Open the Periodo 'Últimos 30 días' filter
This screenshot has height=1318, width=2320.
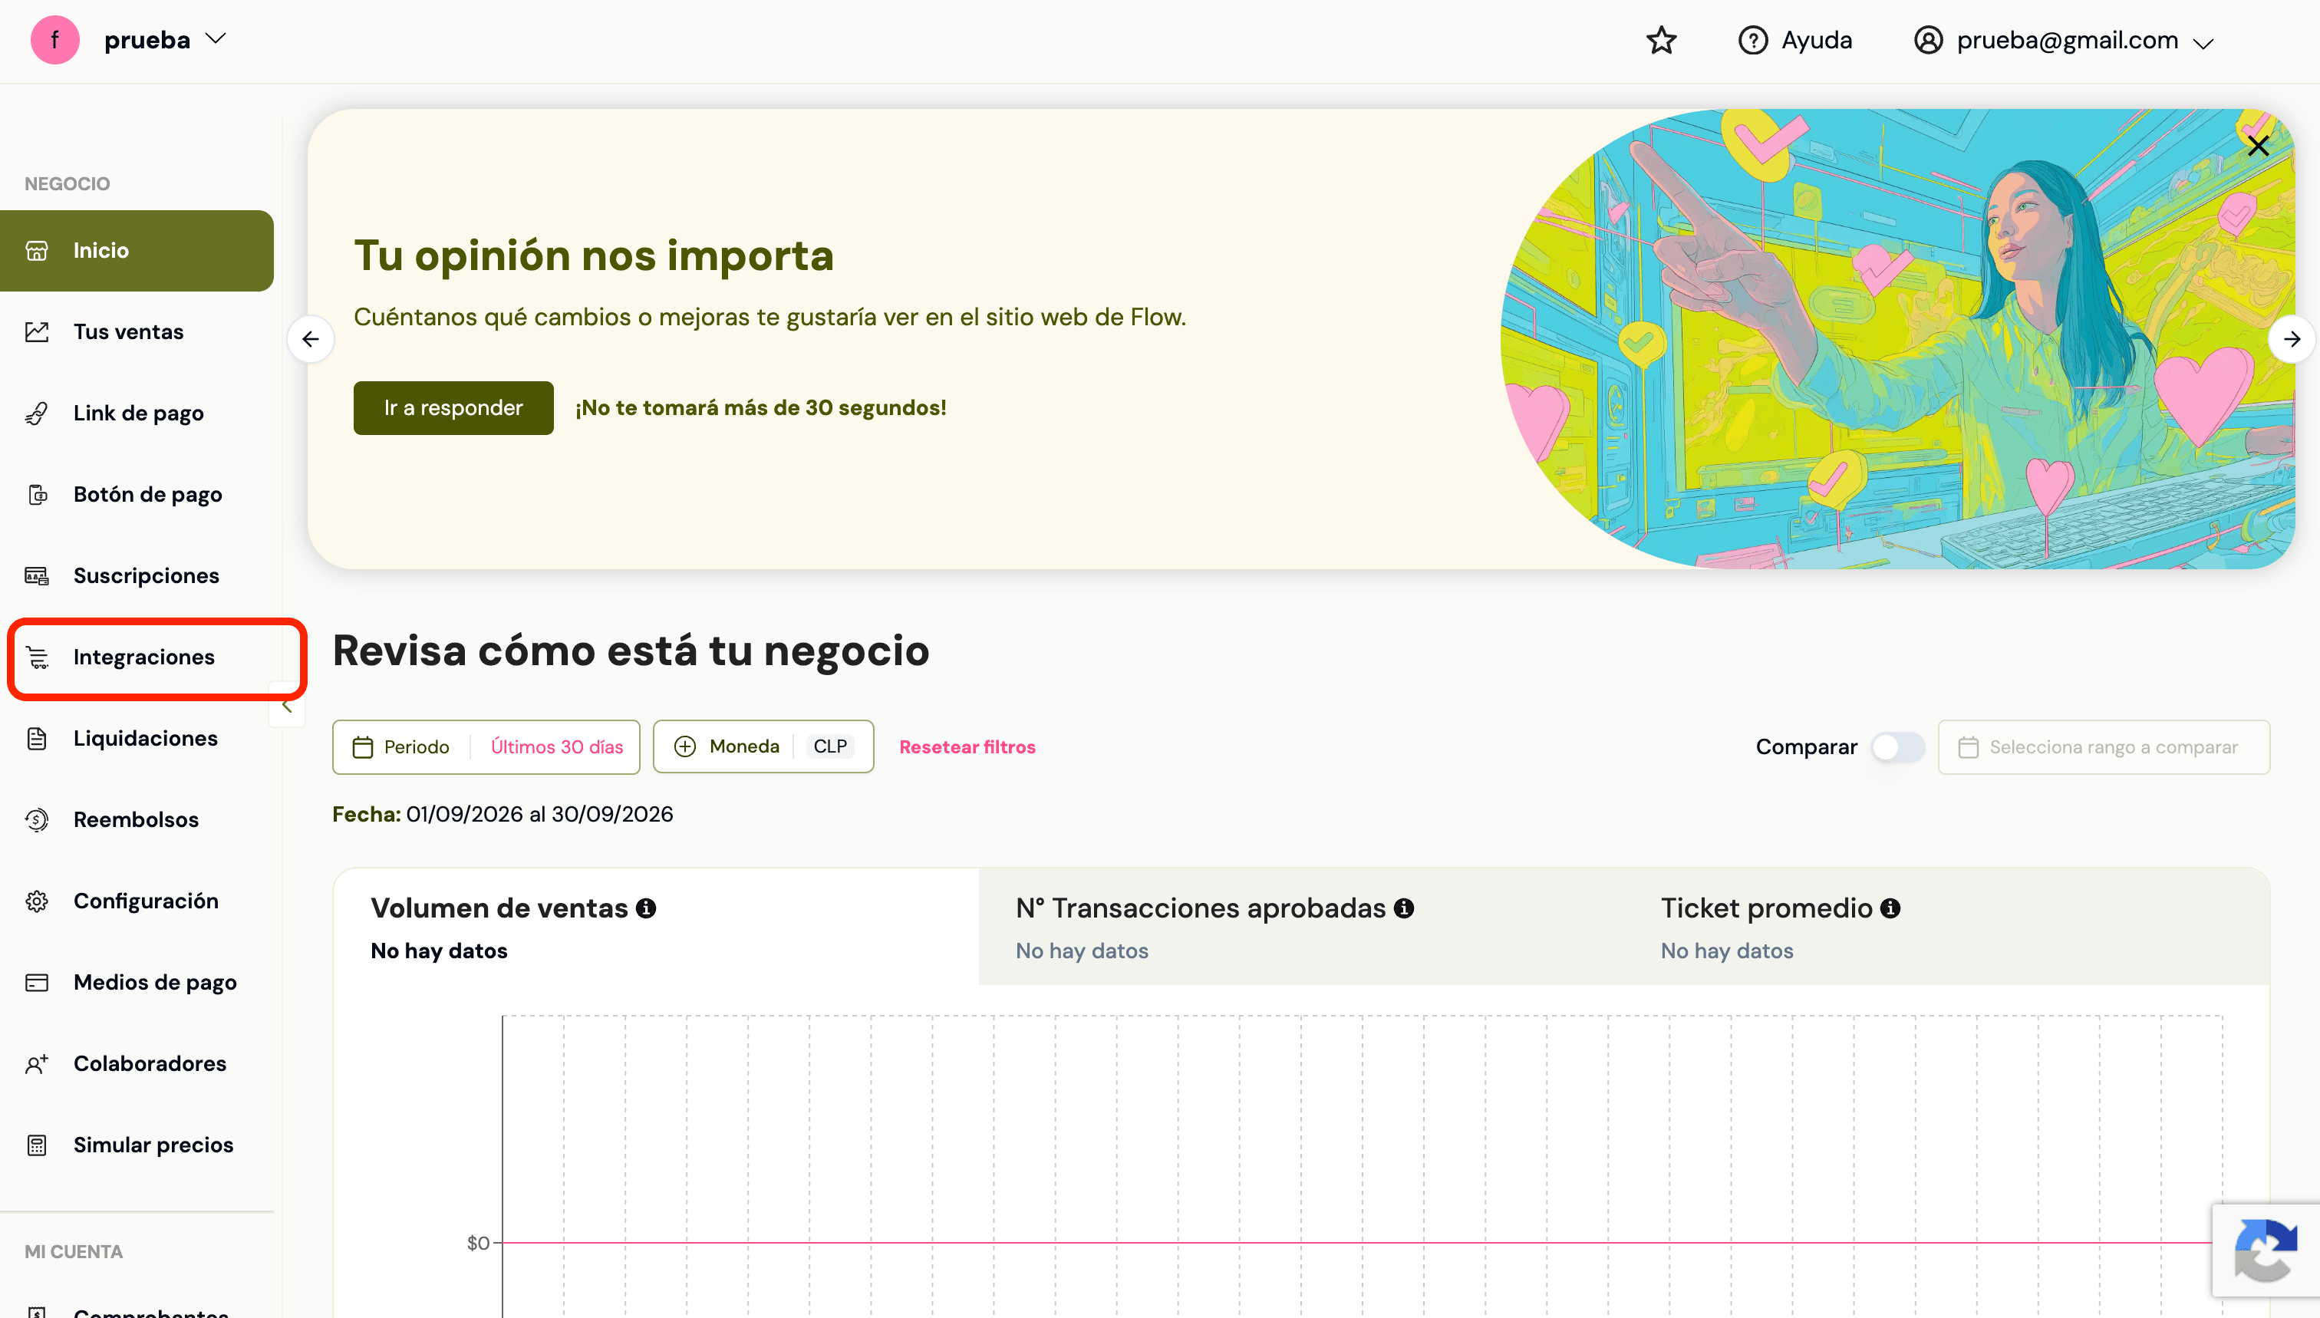(486, 746)
